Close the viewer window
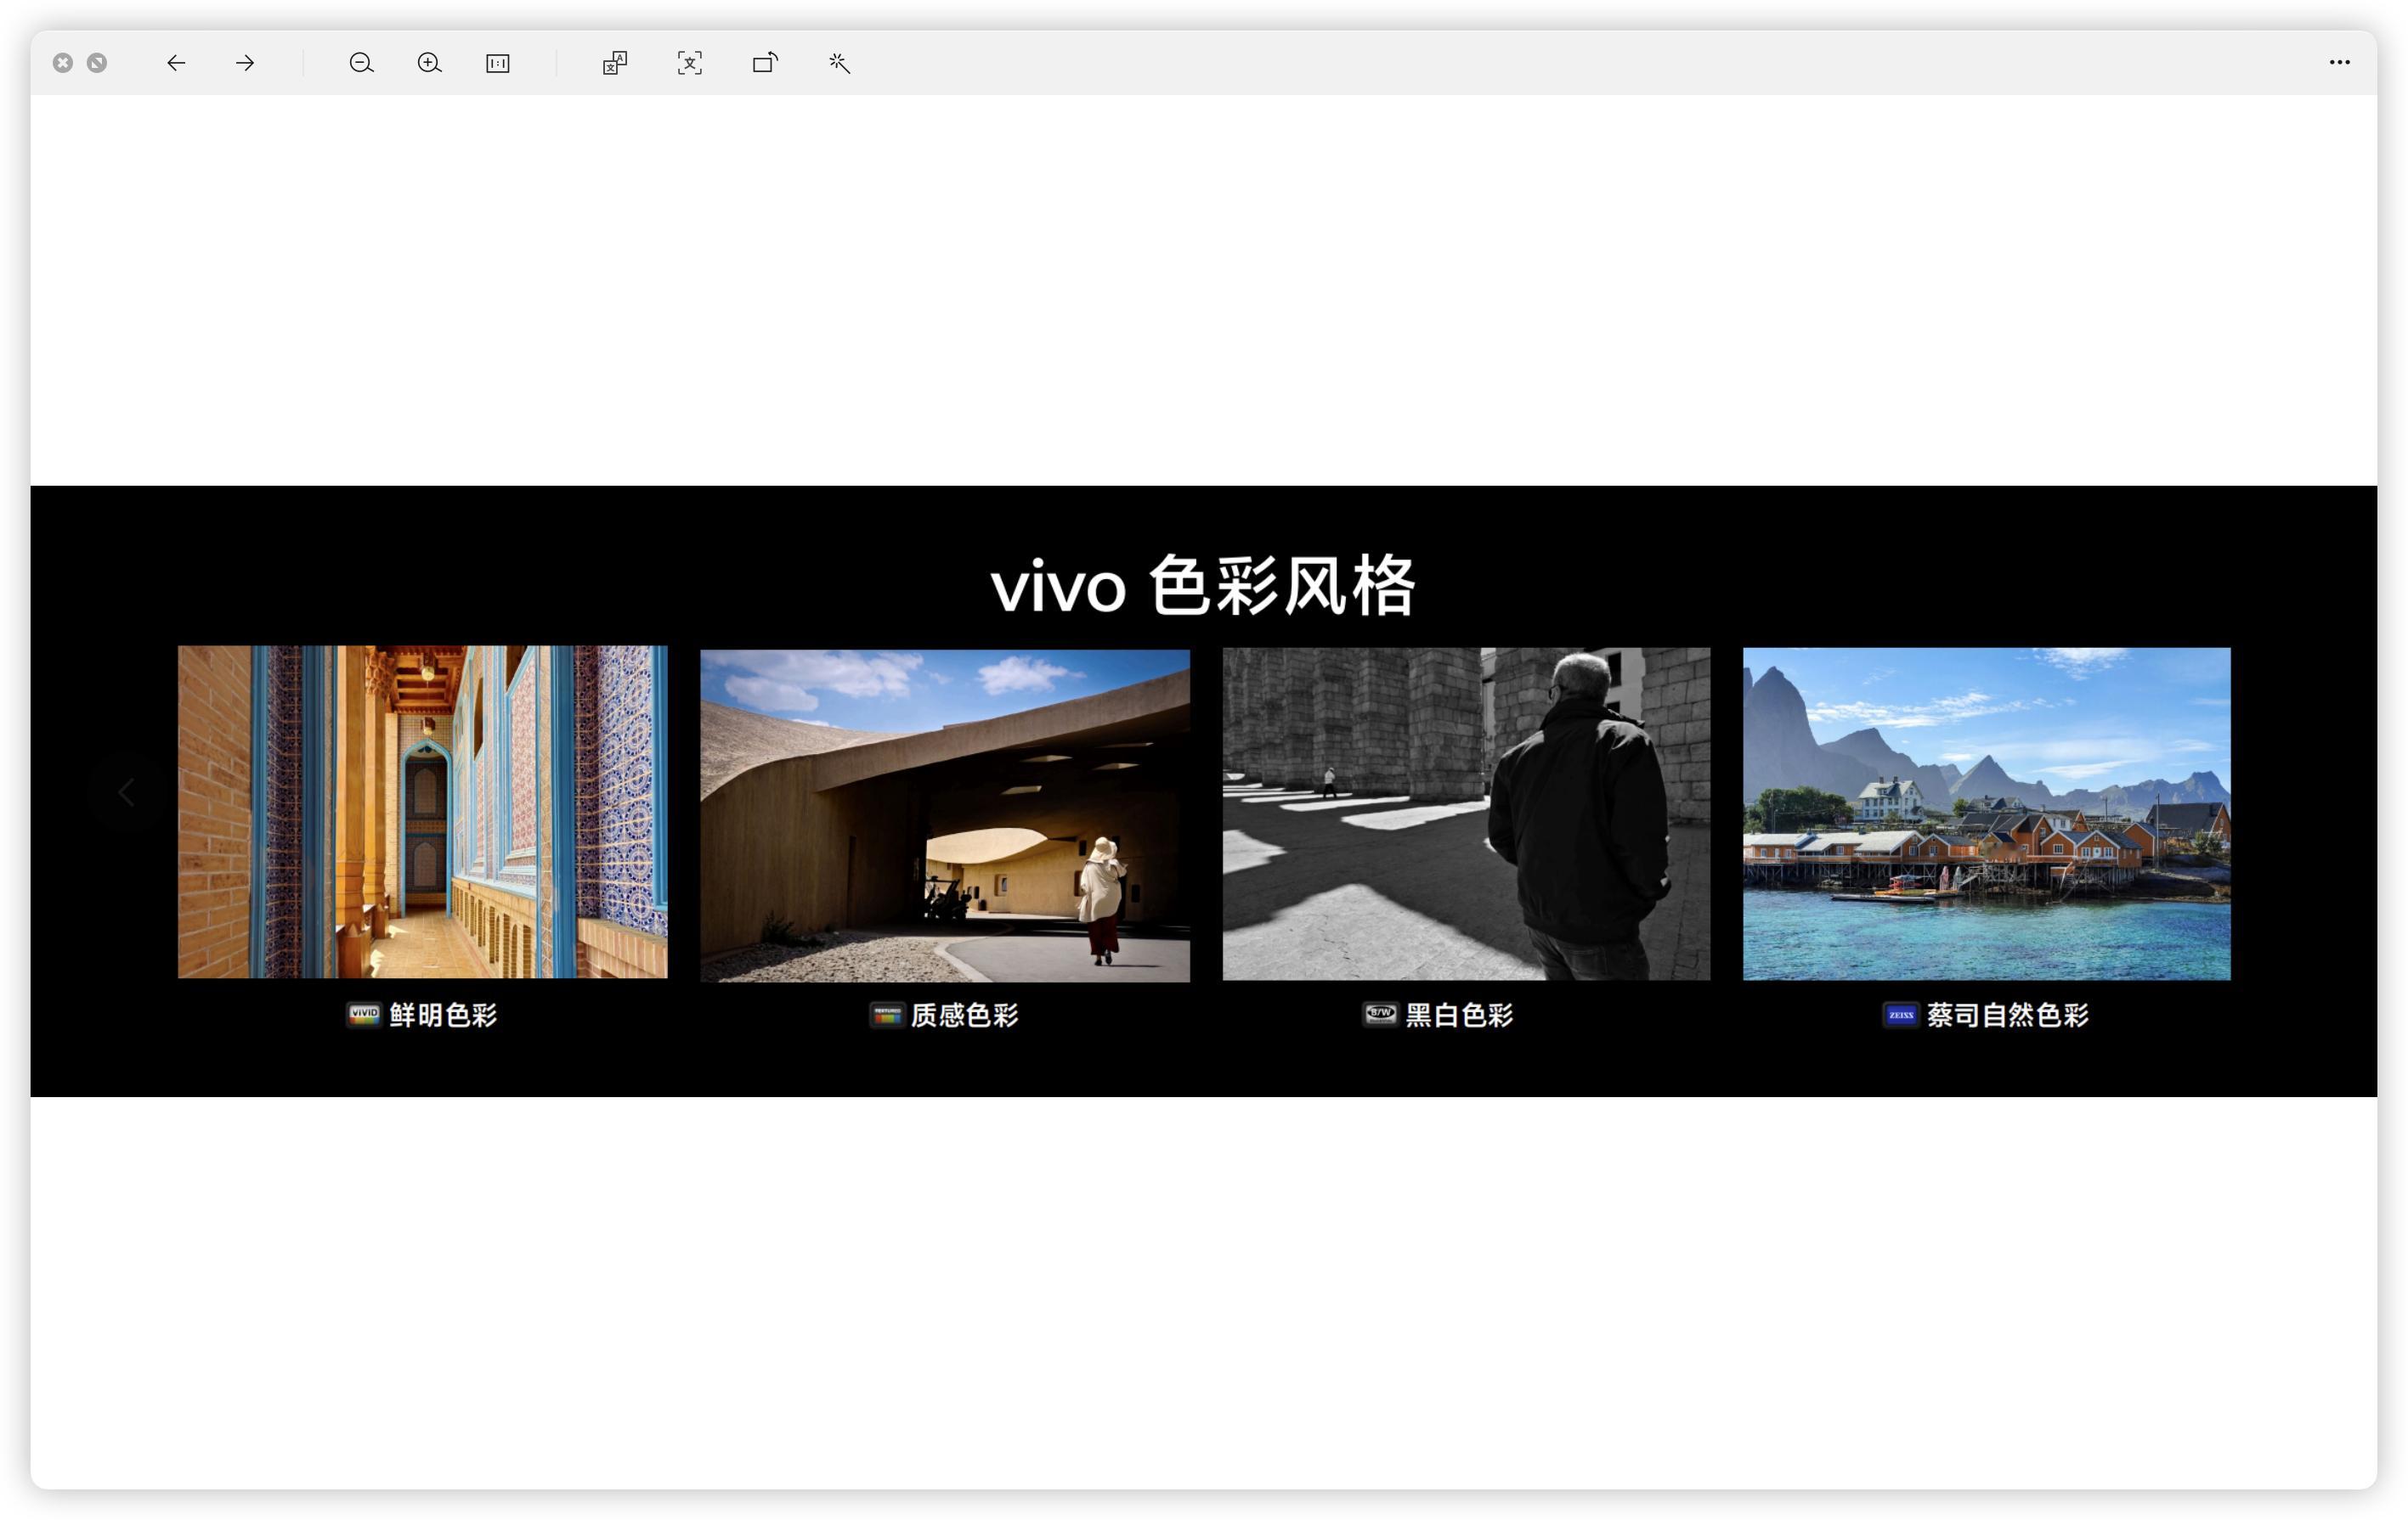This screenshot has height=1520, width=2408. coord(63,63)
